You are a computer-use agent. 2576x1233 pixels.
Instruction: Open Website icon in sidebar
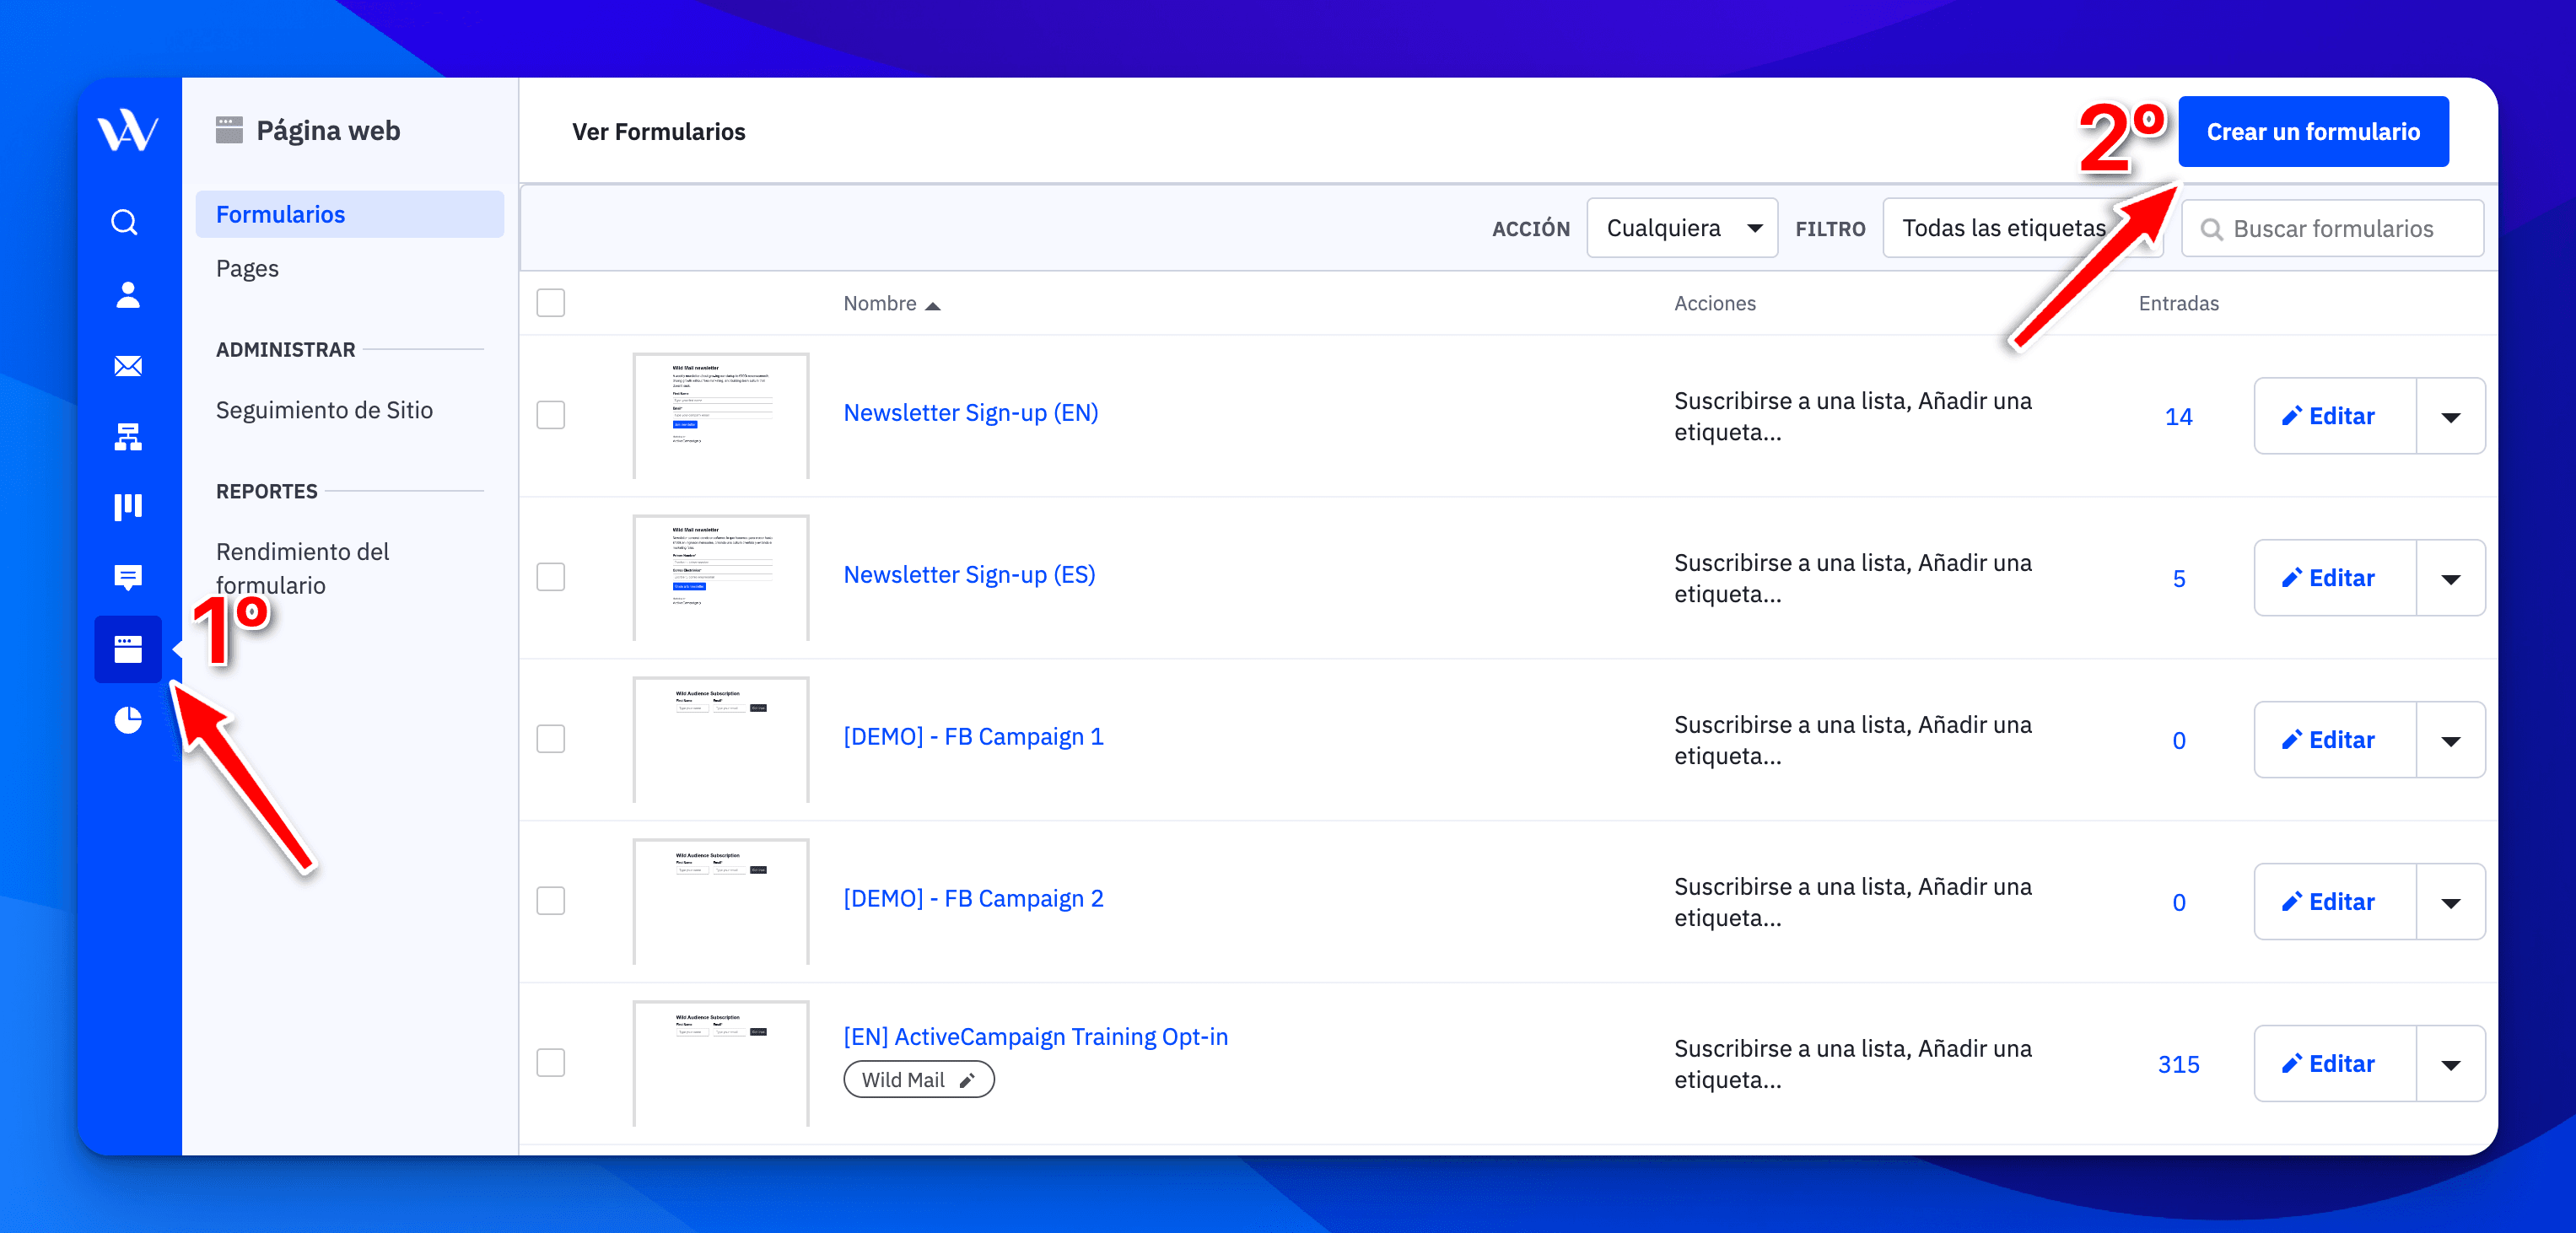[128, 649]
